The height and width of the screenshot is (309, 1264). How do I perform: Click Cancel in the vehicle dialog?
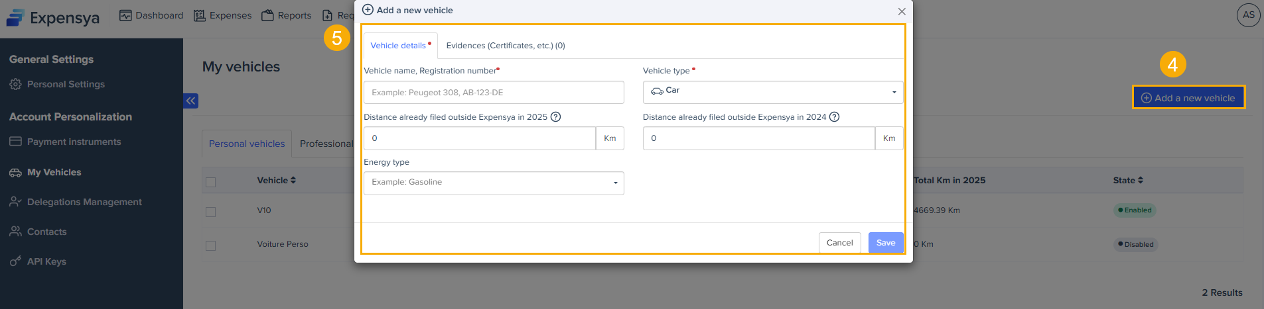839,243
